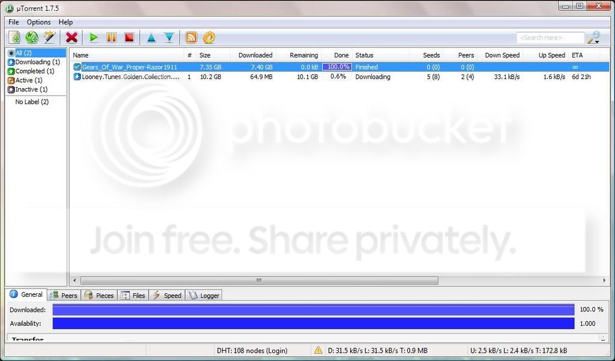Screen dimensions: 615x361
Task: Click Add Torrent from URL icon
Action: pos(32,38)
